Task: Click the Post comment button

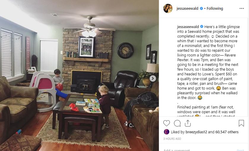Action: [240, 150]
